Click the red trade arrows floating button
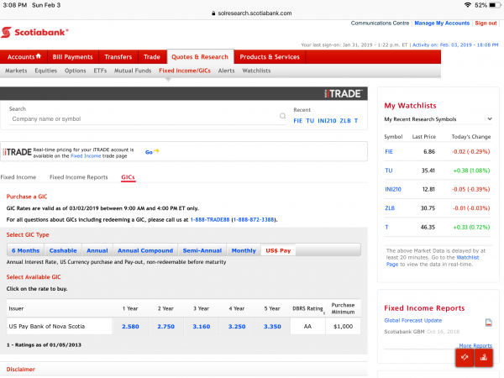This screenshot has height=378, width=504. [465, 357]
